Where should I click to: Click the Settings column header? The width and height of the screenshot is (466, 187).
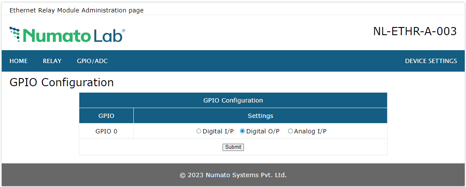click(x=260, y=116)
